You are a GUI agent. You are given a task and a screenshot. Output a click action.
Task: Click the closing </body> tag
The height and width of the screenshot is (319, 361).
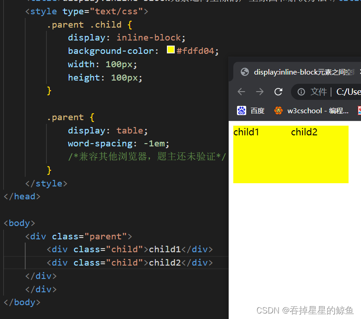22,302
